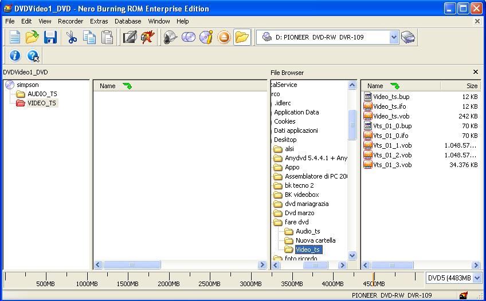Click the disc speaker toolbar icon
Image resolution: width=486 pixels, height=301 pixels.
pos(170,37)
